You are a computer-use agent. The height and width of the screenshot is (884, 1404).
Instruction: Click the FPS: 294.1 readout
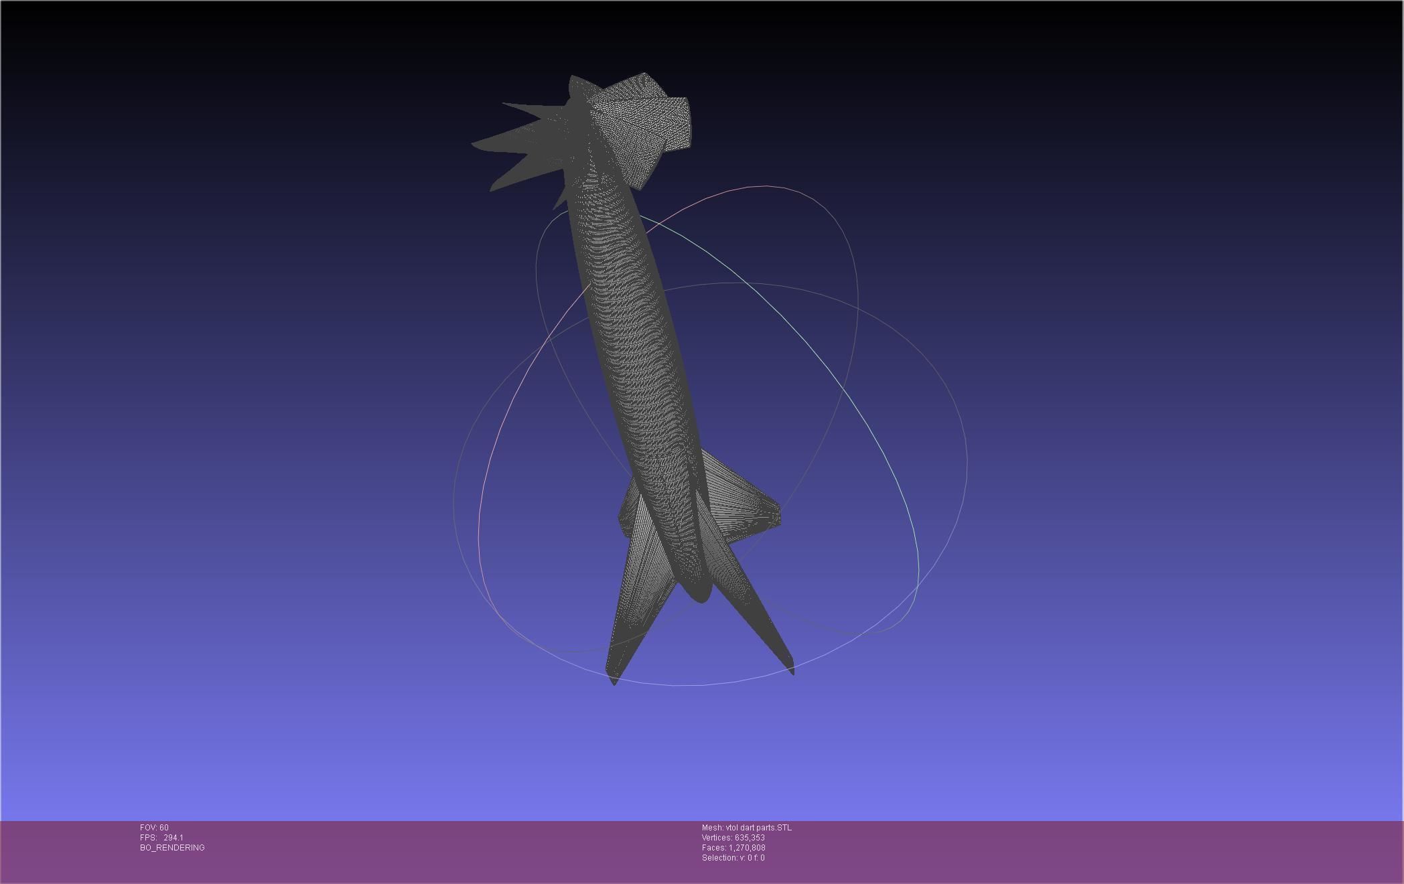coord(161,838)
